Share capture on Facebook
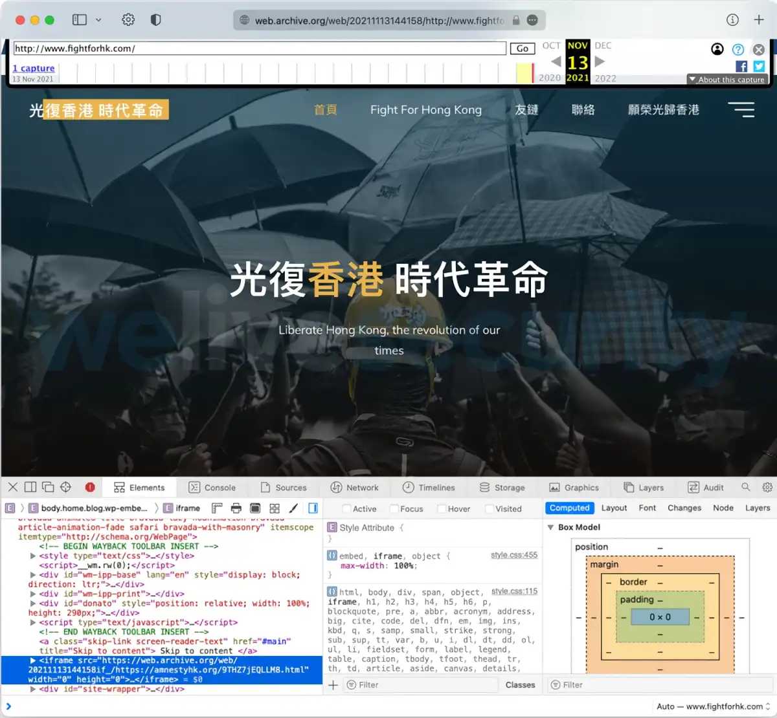Image resolution: width=777 pixels, height=718 pixels. click(x=741, y=66)
